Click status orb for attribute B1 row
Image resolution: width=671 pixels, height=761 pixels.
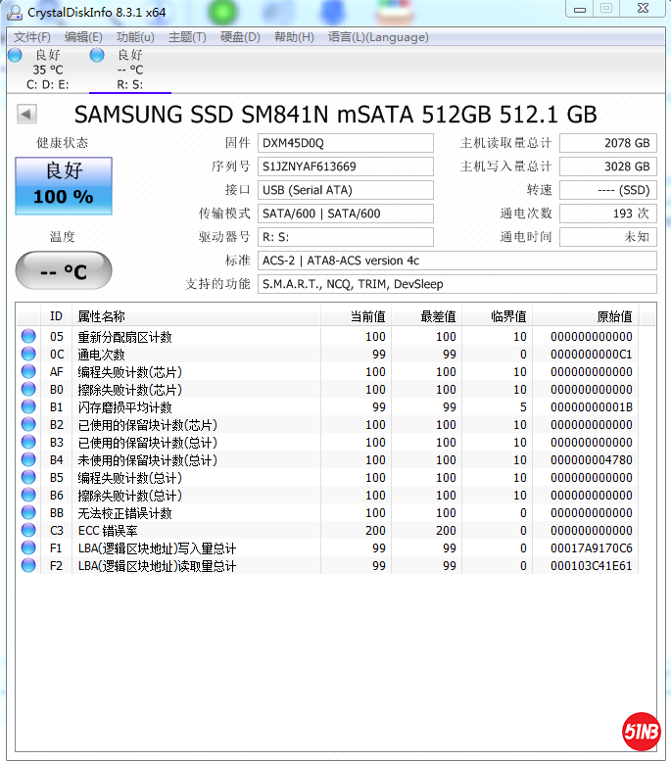click(x=28, y=407)
